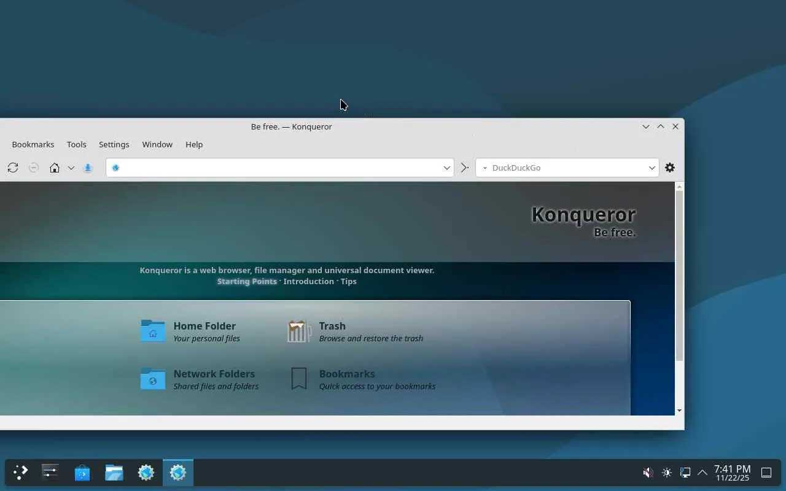Click the Bookmarks ribbon icon
The height and width of the screenshot is (491, 786).
pos(299,379)
